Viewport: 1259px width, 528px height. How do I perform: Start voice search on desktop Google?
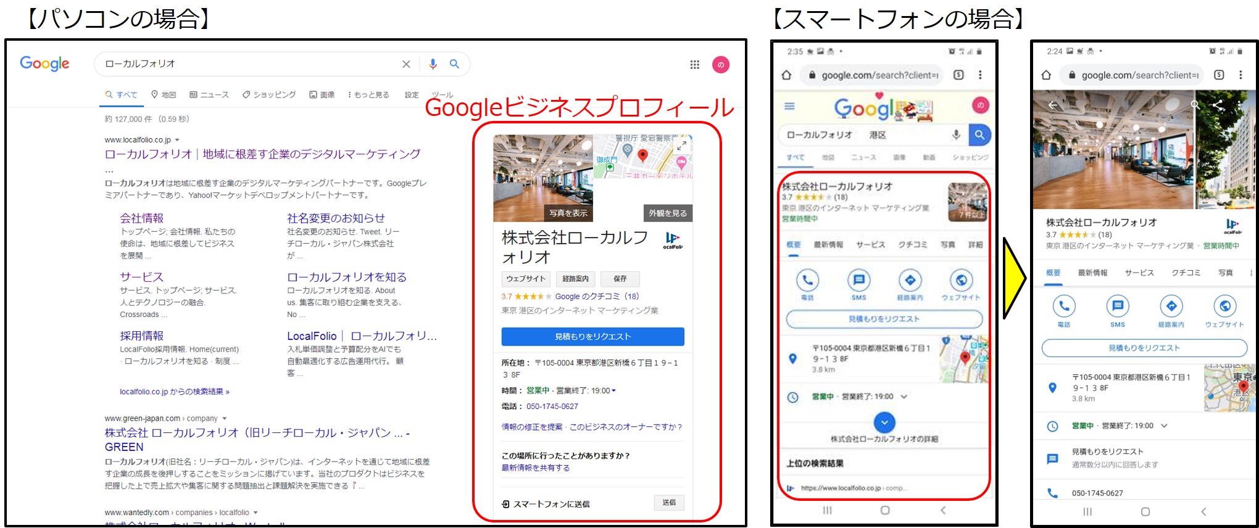pos(433,64)
